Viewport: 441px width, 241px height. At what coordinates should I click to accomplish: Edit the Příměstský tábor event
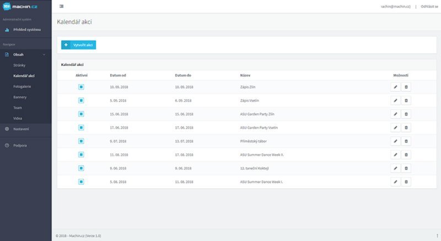click(x=395, y=141)
